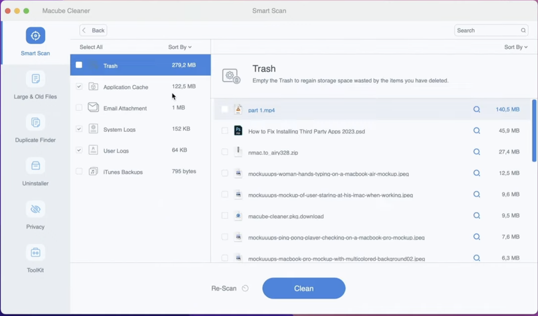This screenshot has width=538, height=316.
Task: Open the left Sort By dropdown
Action: (180, 47)
